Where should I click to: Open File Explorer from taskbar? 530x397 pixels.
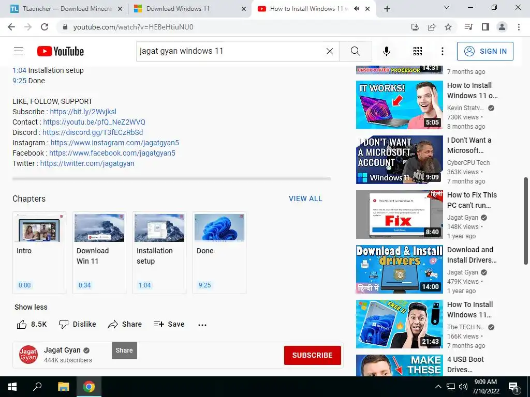(63, 387)
